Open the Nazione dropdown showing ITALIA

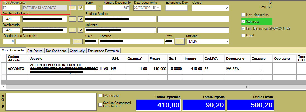tap(226, 41)
